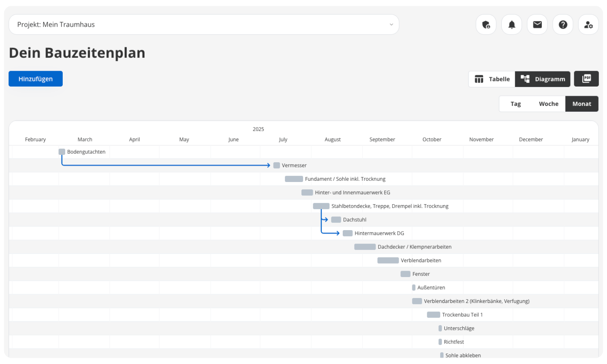Select the Trockenbau Teil 1 bar

pyautogui.click(x=433, y=315)
